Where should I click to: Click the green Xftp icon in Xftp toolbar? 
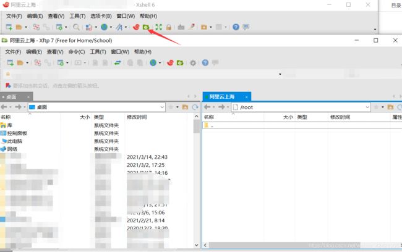tap(180, 62)
